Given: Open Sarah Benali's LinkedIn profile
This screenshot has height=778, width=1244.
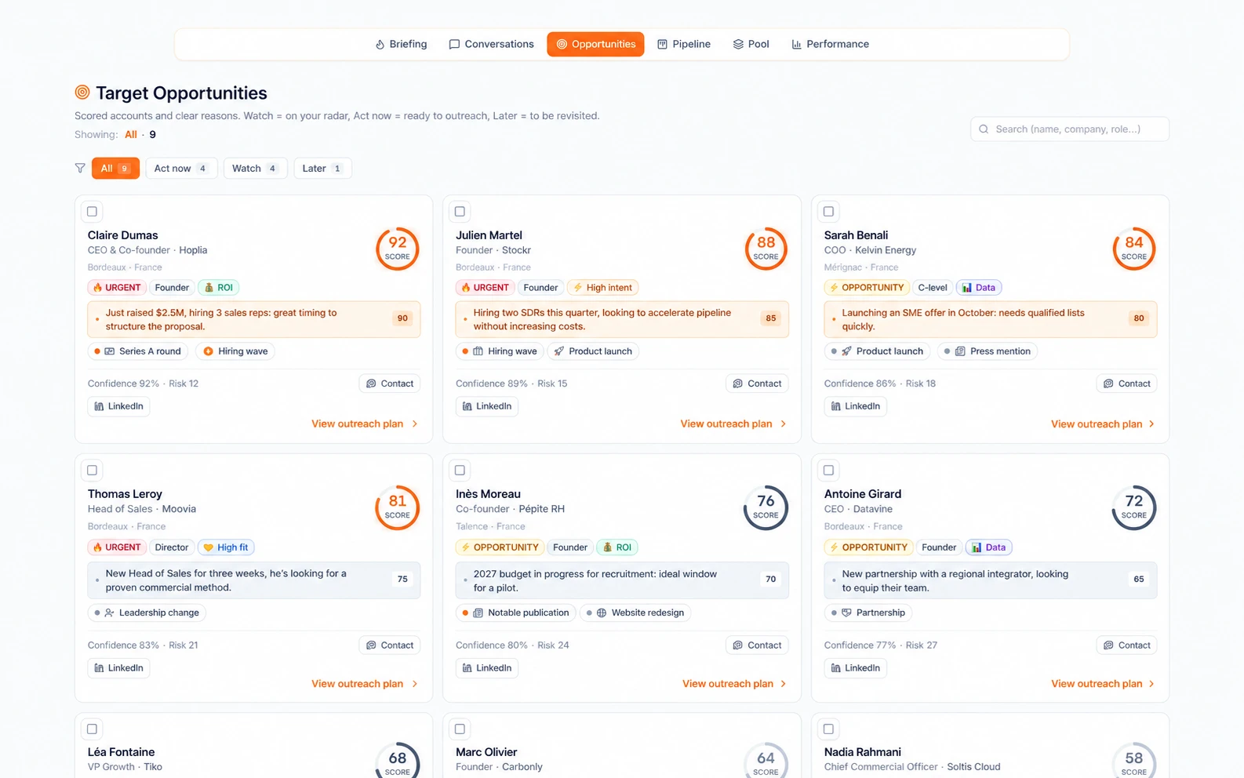Looking at the screenshot, I should click(856, 406).
